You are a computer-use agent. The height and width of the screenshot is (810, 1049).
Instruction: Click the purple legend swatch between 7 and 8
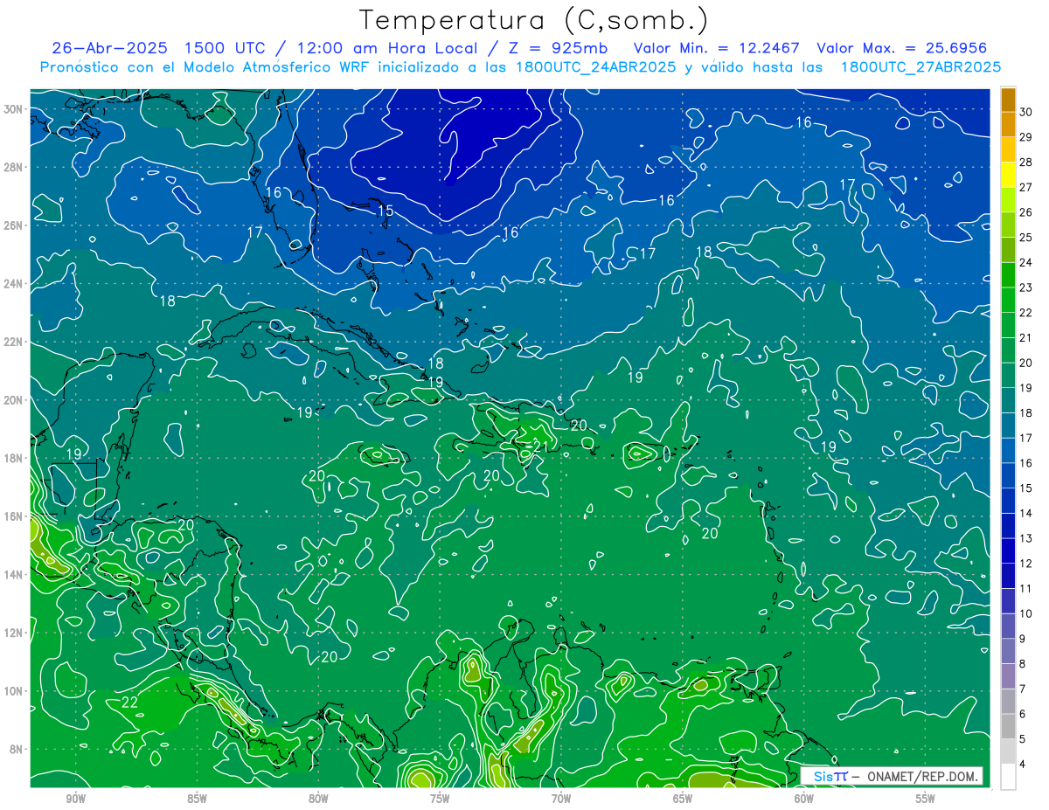(x=1008, y=676)
